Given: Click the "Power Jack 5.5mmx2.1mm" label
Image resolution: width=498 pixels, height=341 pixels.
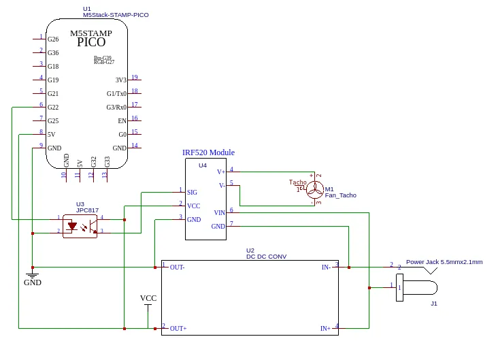Looking at the screenshot, I should pos(444,262).
